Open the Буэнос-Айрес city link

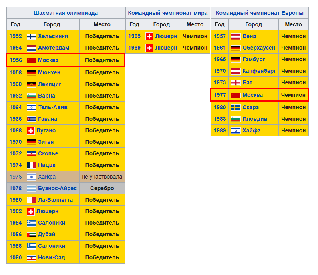[x=57, y=188]
